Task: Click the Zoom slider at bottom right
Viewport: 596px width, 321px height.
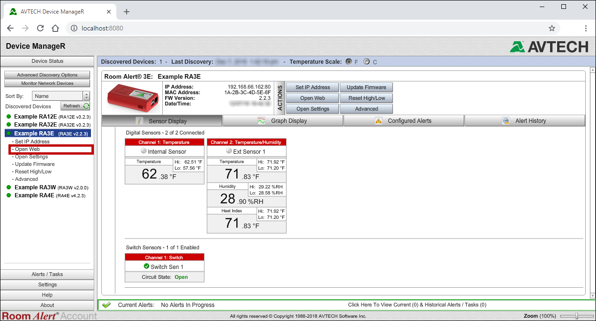Action: [x=576, y=316]
